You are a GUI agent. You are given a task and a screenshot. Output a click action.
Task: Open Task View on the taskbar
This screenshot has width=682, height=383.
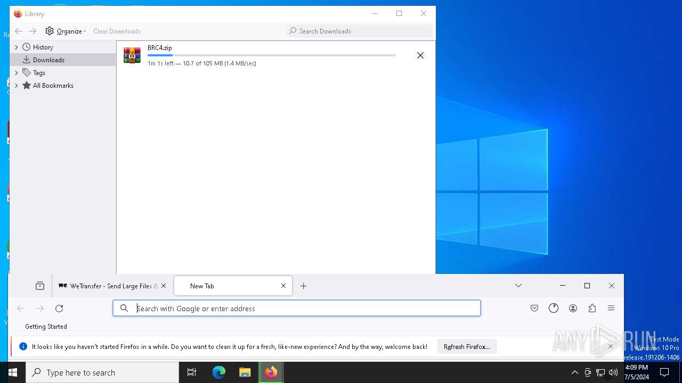[192, 372]
